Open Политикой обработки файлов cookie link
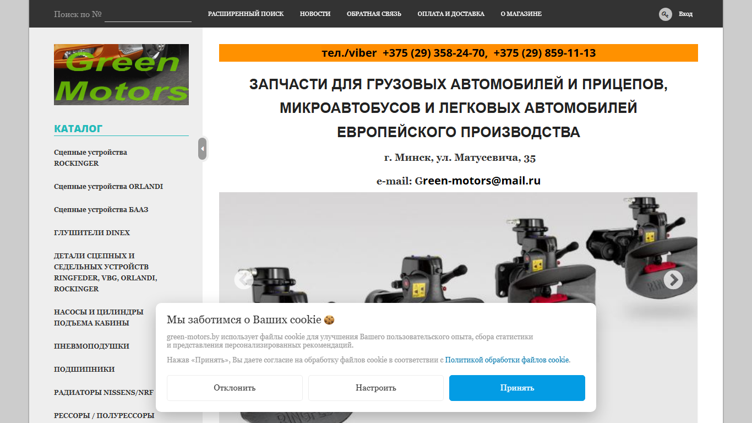752x423 pixels. (x=507, y=360)
